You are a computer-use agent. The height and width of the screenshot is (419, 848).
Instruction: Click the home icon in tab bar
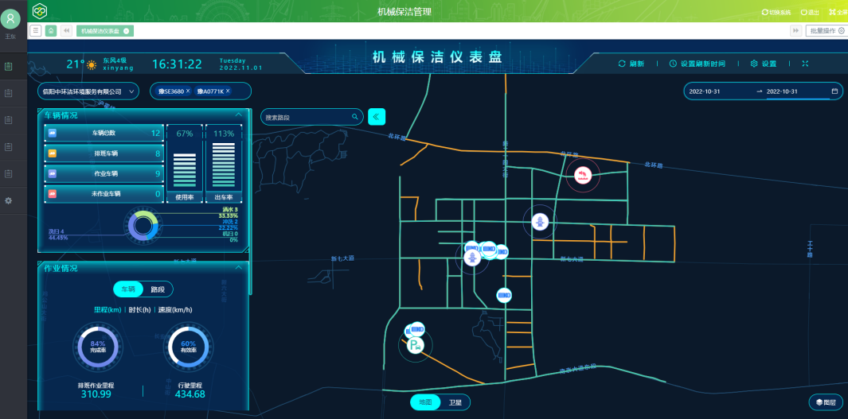(x=51, y=30)
